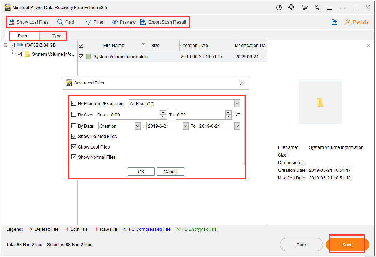
Task: Open Preview with the eye icon
Action: coord(115,22)
